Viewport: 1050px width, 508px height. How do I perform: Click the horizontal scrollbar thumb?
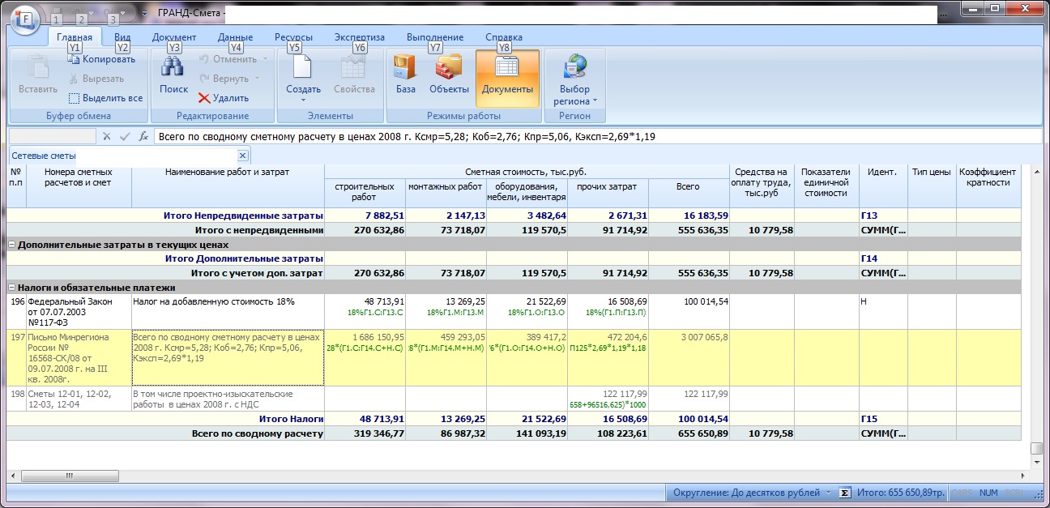click(69, 476)
